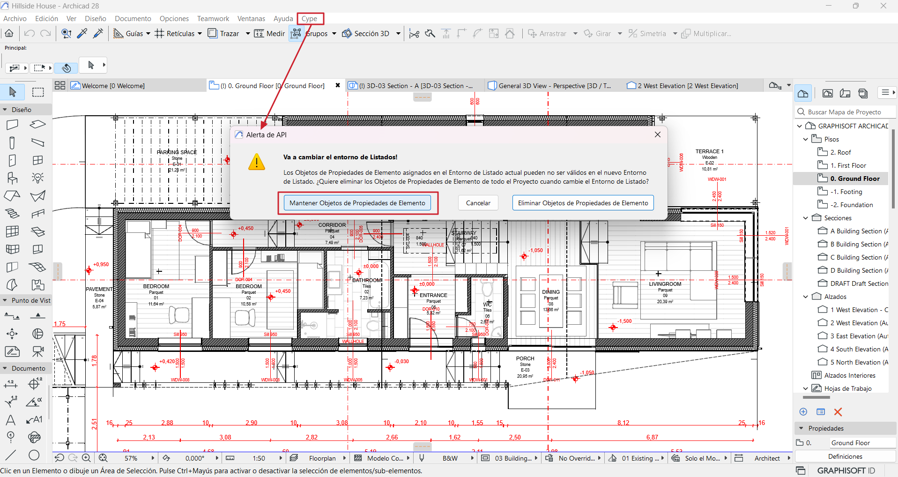Open the scale 1:50 dropdown

tap(281, 458)
